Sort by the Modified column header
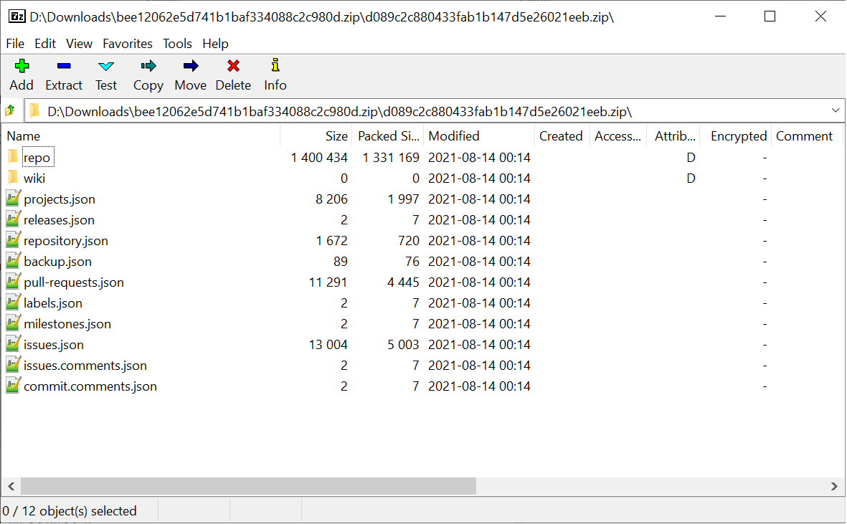 pyautogui.click(x=479, y=136)
